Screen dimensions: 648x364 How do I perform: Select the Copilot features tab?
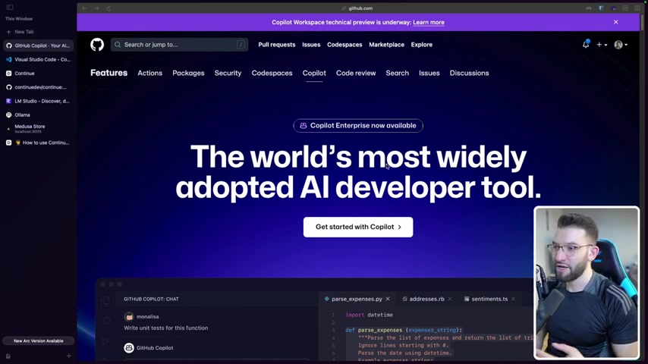tap(314, 73)
